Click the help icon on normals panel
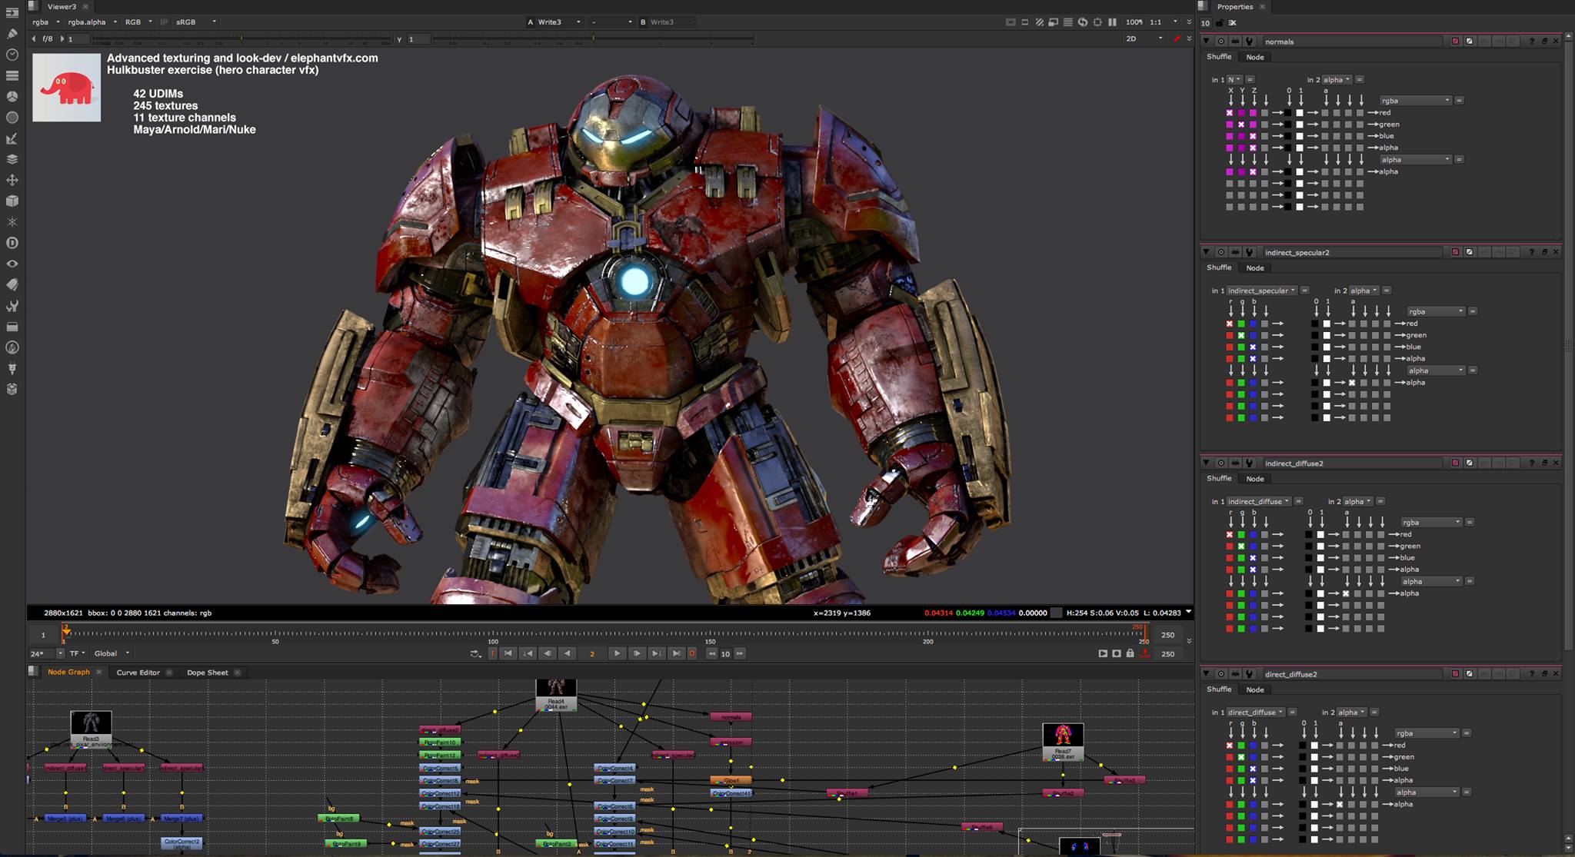Screen dimensions: 1575x857 [1531, 42]
